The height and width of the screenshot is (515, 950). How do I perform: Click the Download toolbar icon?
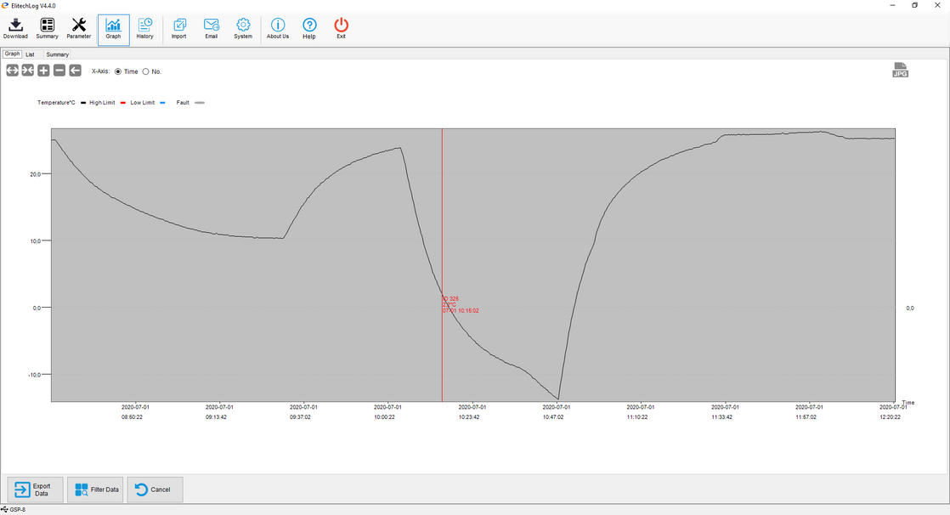coord(15,28)
